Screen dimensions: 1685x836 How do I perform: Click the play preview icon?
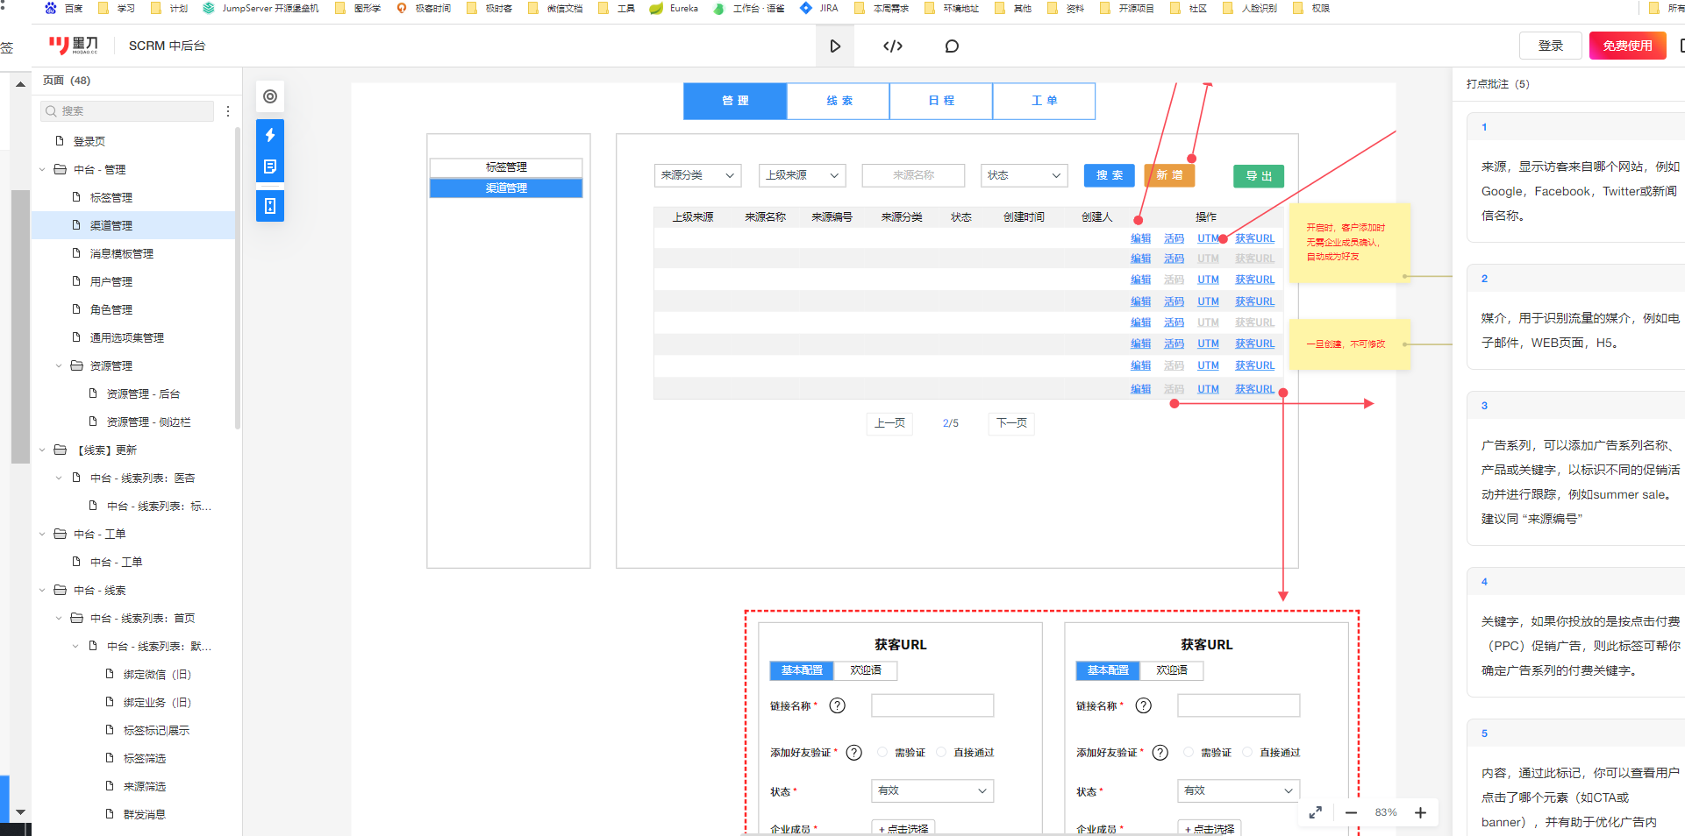[835, 46]
